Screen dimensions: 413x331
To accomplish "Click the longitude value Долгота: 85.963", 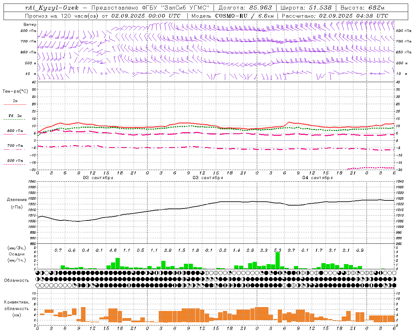I will (245, 8).
